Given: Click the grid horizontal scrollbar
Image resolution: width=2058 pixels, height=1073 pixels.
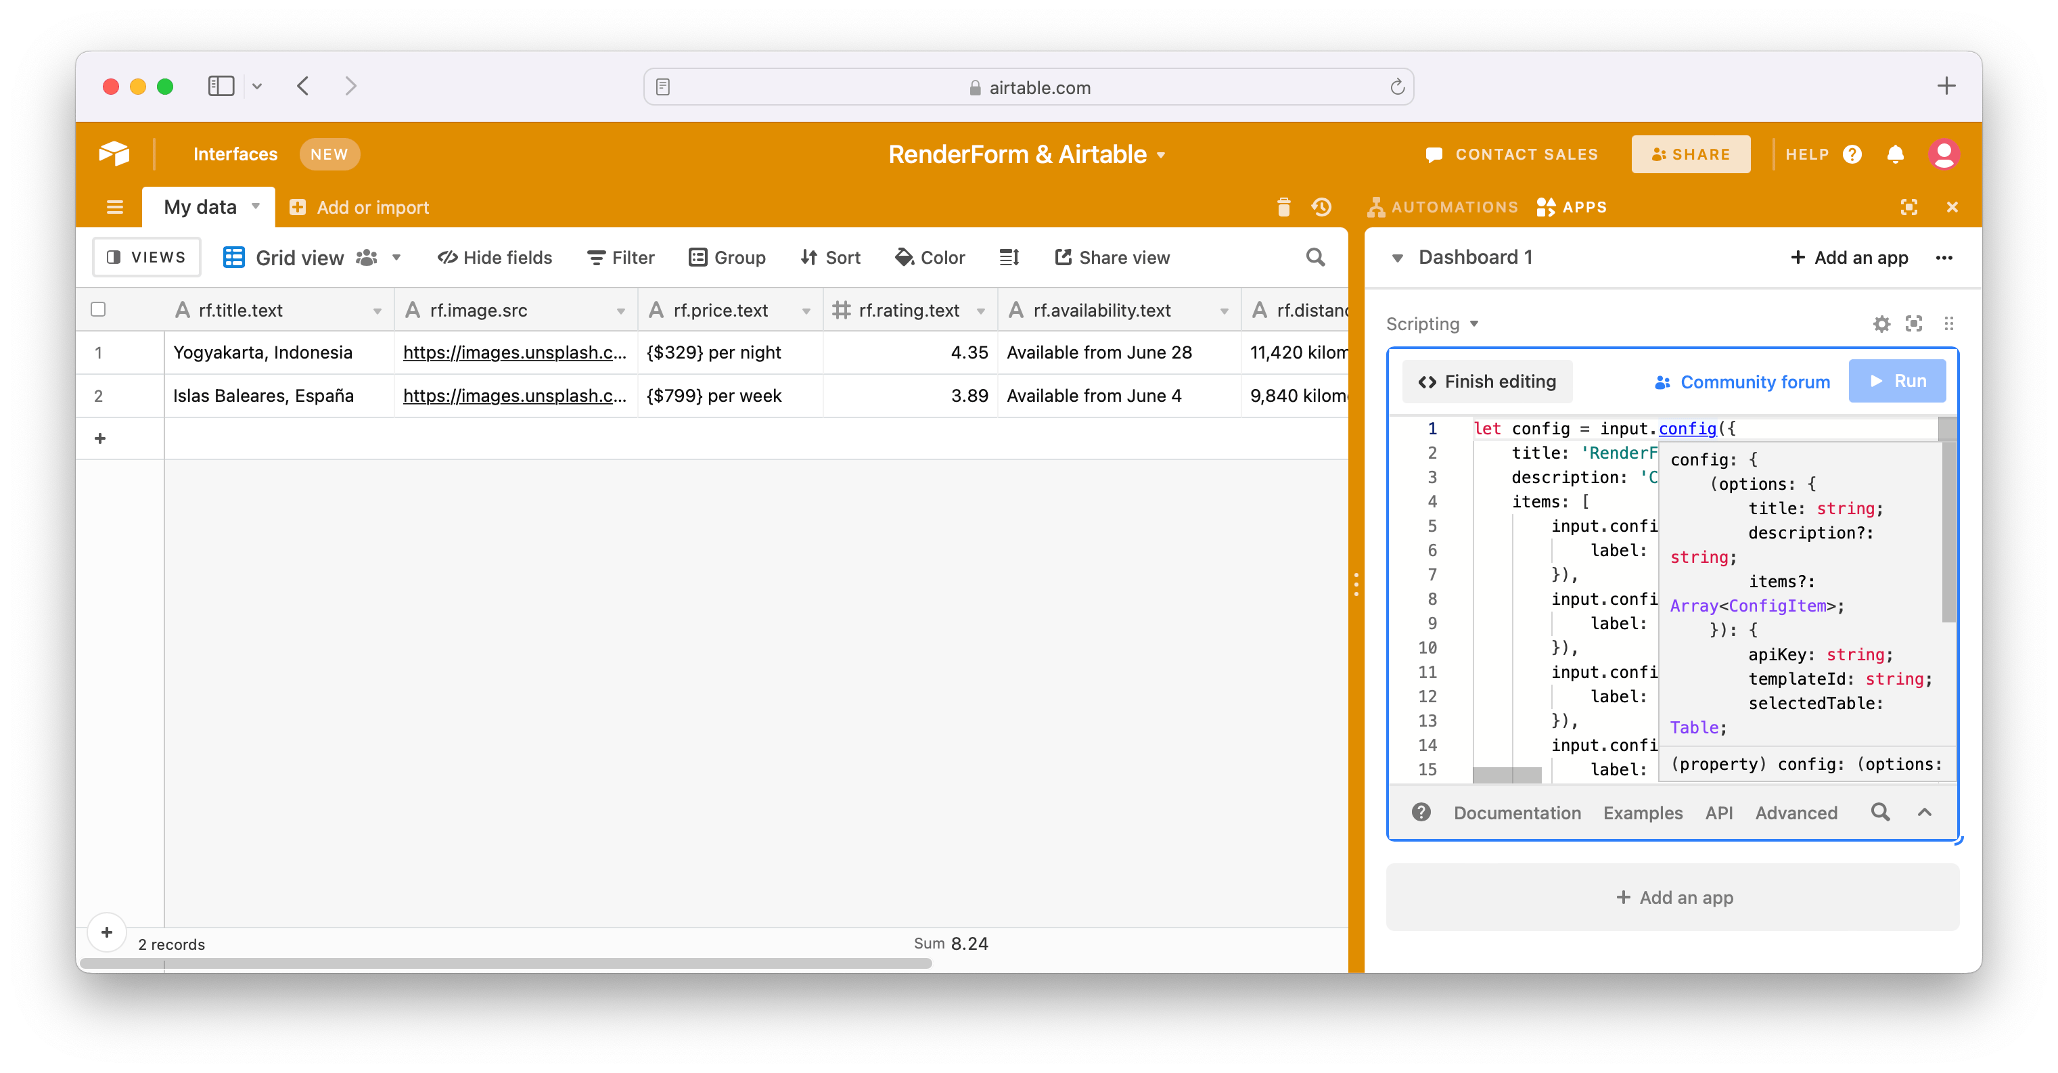Looking at the screenshot, I should (x=507, y=963).
